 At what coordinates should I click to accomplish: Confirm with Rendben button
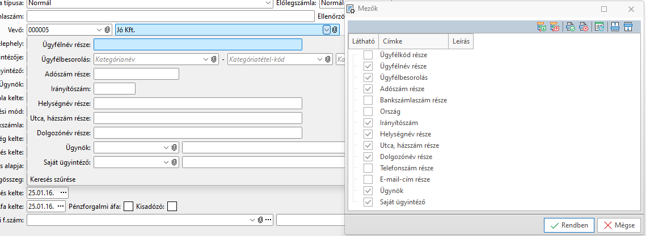[x=568, y=225]
